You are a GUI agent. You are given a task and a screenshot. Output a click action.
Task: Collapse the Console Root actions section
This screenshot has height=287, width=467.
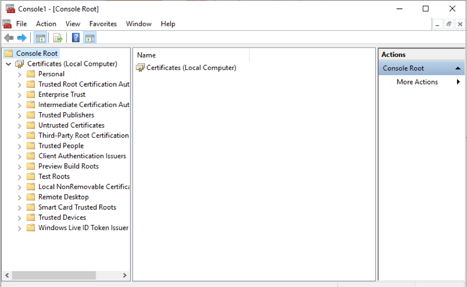(457, 68)
